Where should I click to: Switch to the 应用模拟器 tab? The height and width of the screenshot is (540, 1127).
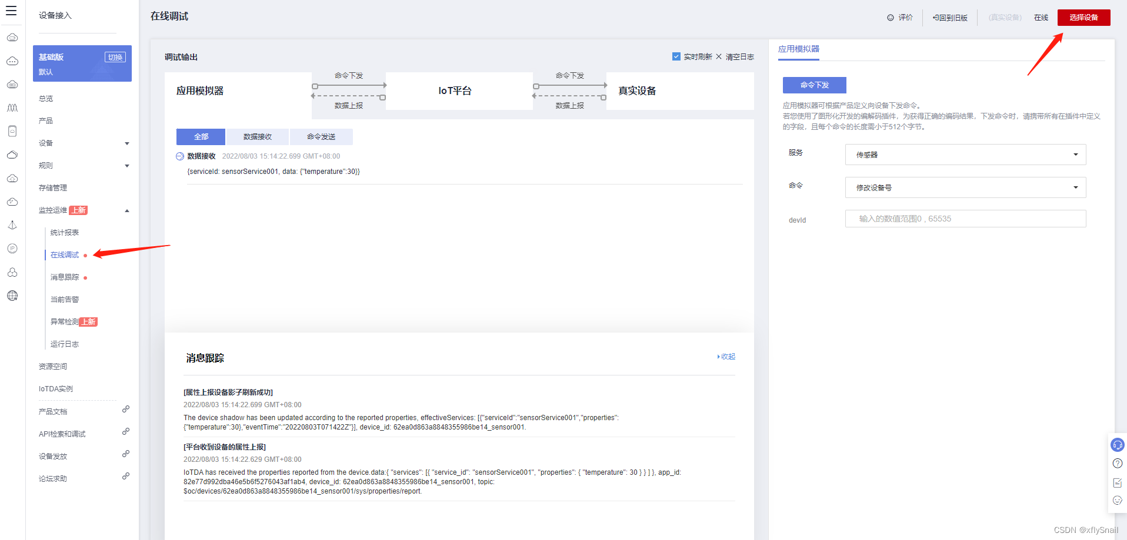(799, 49)
